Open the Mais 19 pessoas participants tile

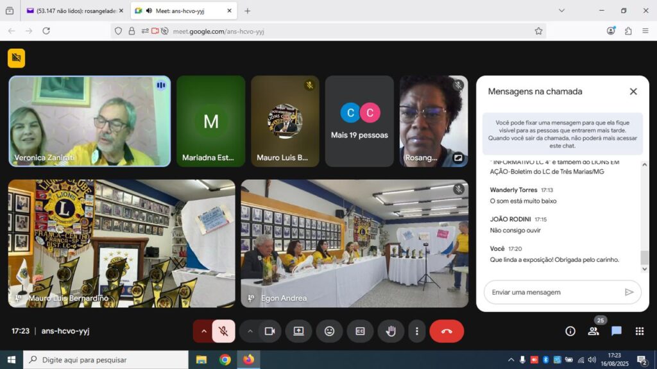point(359,122)
